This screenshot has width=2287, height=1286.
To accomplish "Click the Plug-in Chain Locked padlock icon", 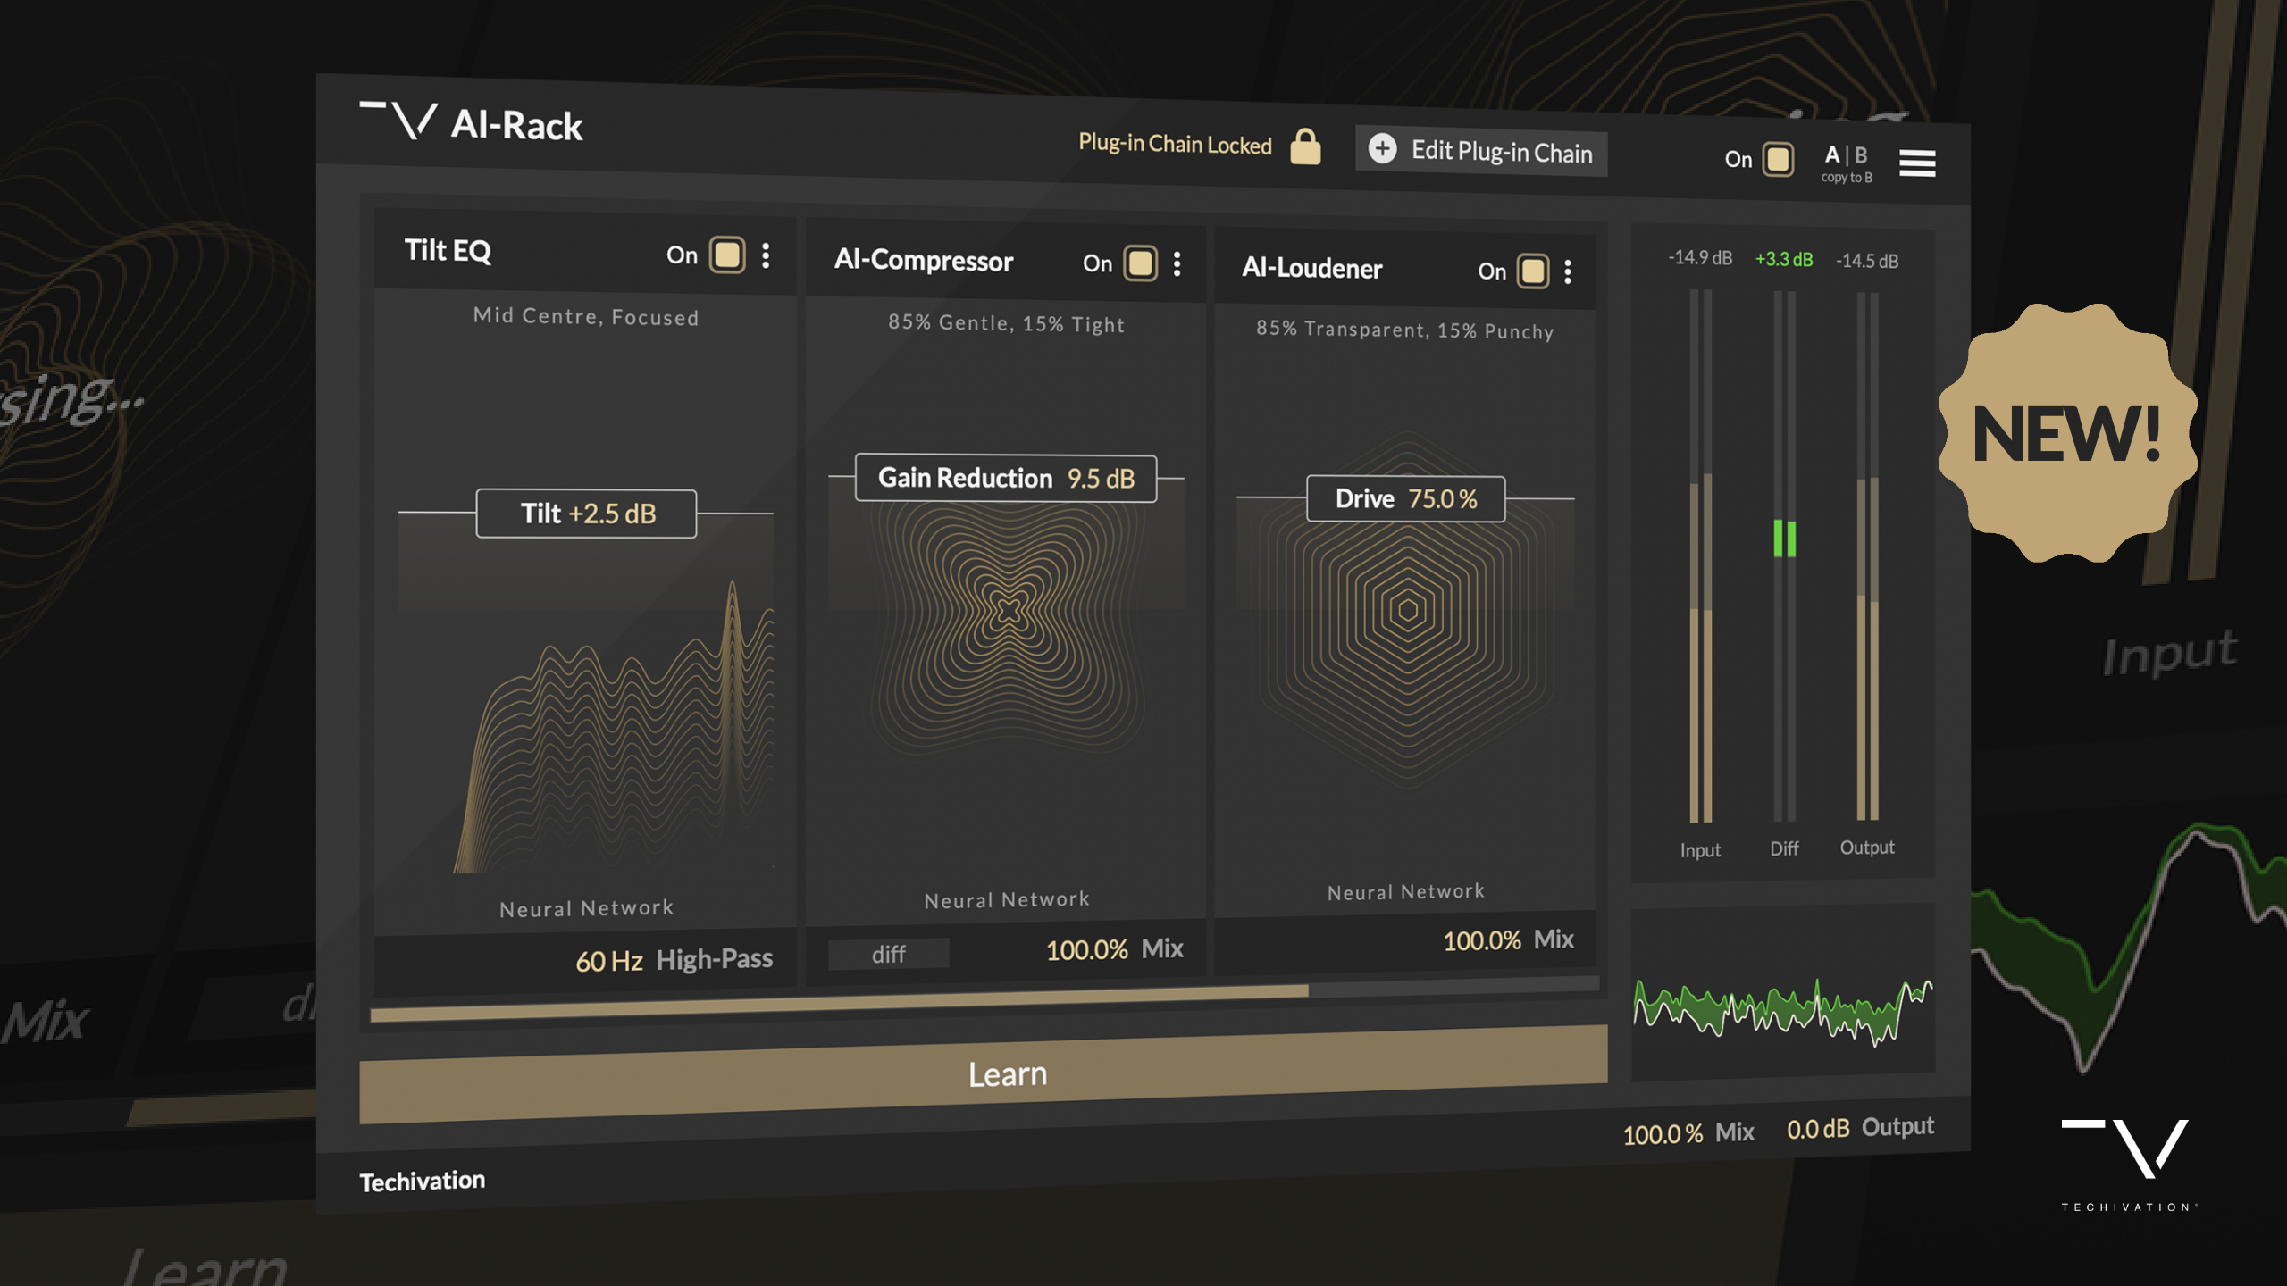I will (x=1305, y=146).
